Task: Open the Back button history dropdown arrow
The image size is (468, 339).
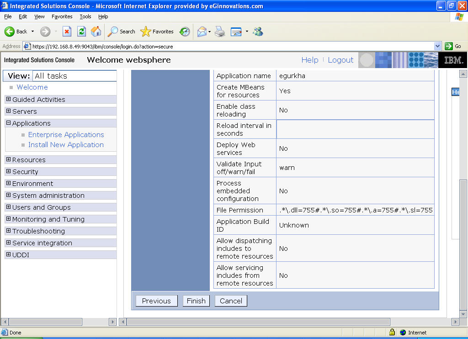Action: tap(32, 32)
